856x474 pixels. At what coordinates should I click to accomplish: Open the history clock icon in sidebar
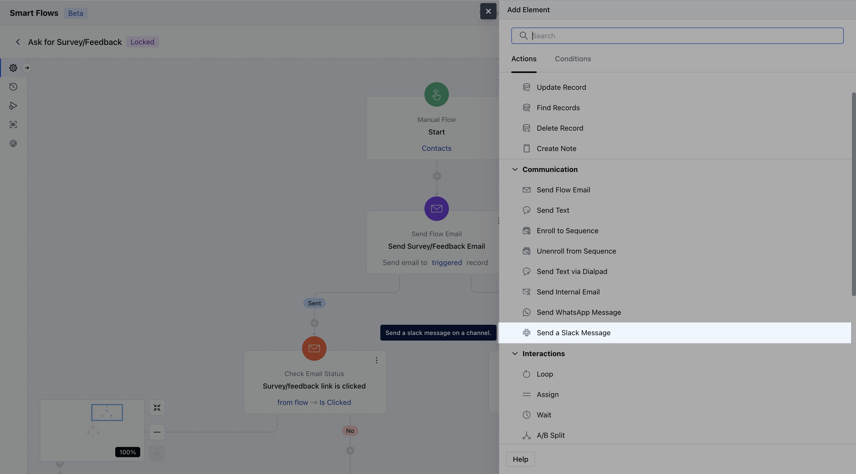[13, 87]
